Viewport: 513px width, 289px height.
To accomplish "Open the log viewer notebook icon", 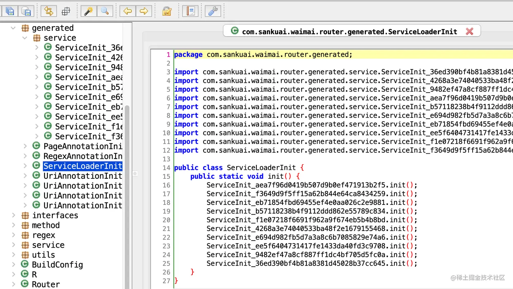I will coord(190,11).
